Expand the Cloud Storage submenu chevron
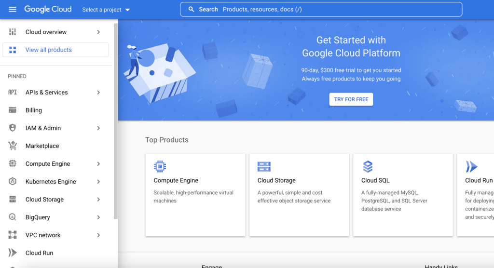 click(x=98, y=200)
